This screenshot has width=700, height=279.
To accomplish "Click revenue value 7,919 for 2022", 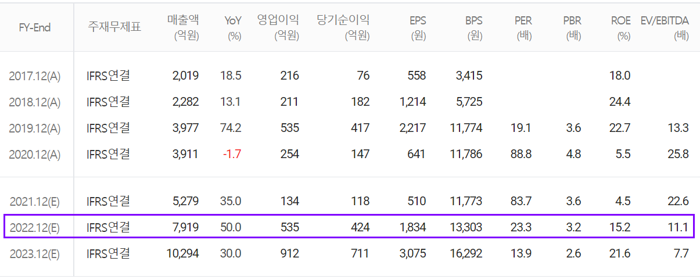I will pyautogui.click(x=186, y=227).
